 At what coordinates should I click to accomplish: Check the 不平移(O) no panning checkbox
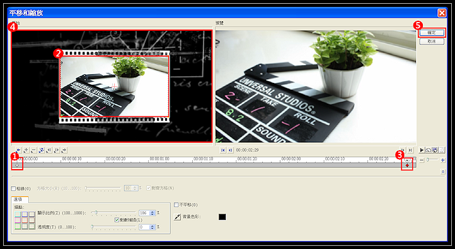(176, 205)
